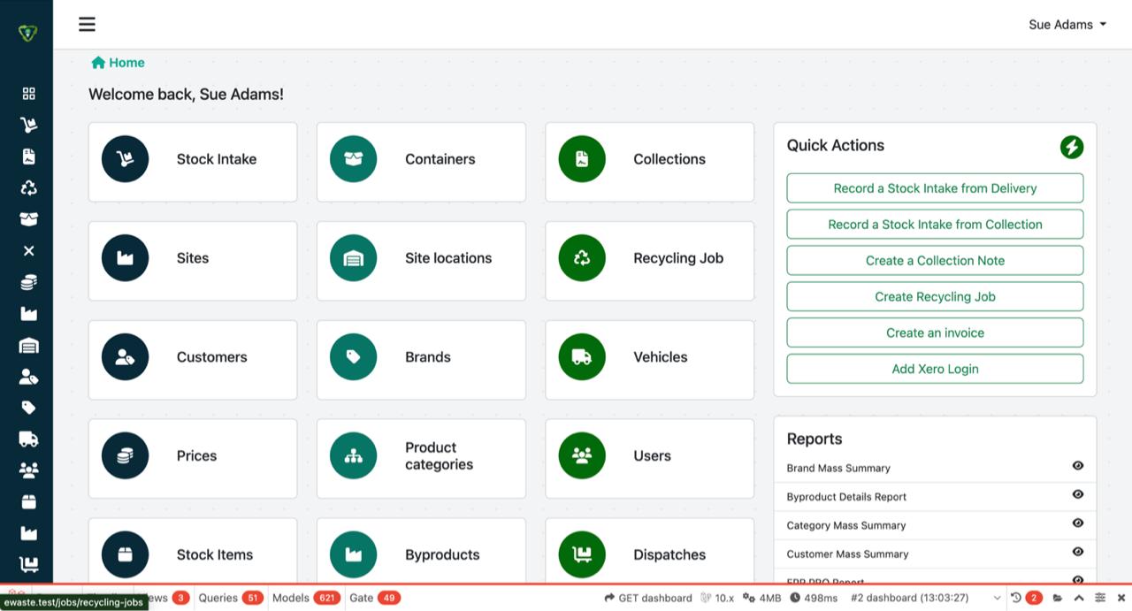View the Brand Mass Summary report eye icon
The height and width of the screenshot is (611, 1132).
(1077, 466)
